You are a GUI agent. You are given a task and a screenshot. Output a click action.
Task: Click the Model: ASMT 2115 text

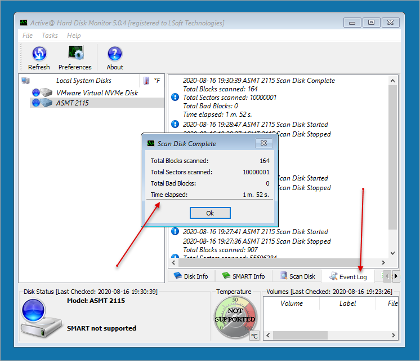point(96,301)
